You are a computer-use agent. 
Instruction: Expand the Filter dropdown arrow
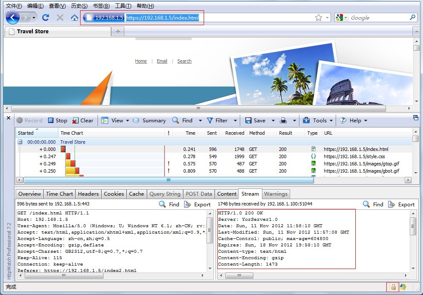[x=236, y=121]
